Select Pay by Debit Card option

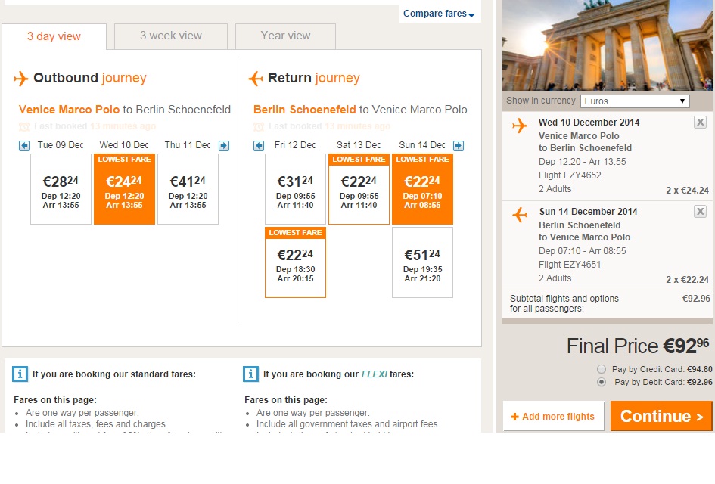coord(602,382)
